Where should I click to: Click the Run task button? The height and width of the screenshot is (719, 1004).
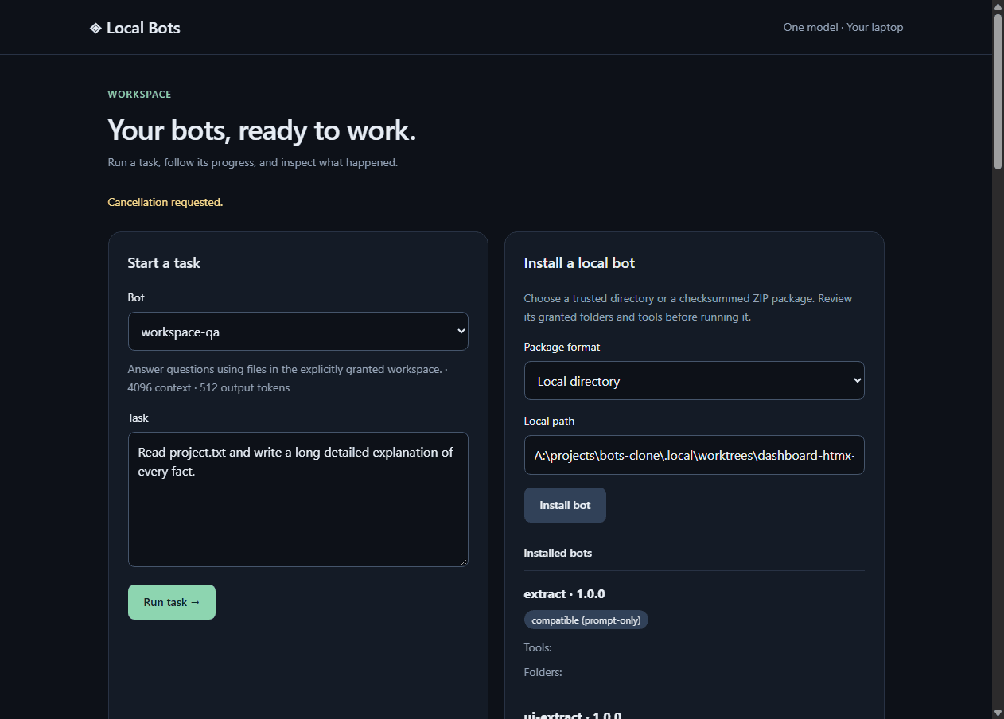pyautogui.click(x=172, y=602)
